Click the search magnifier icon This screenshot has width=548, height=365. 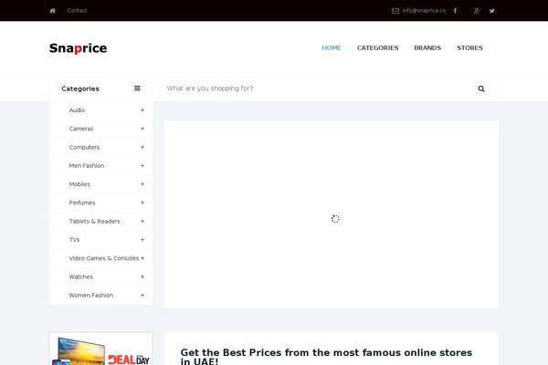click(x=481, y=89)
